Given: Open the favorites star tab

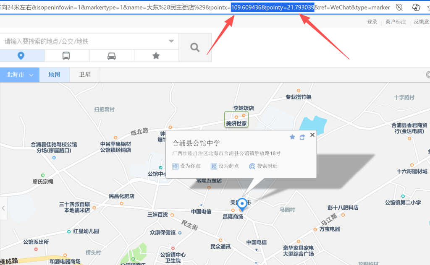Looking at the screenshot, I should click(x=156, y=56).
